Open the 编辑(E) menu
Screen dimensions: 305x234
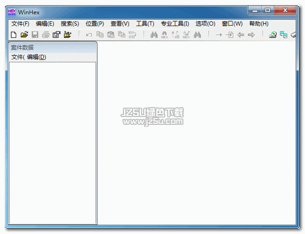(45, 24)
